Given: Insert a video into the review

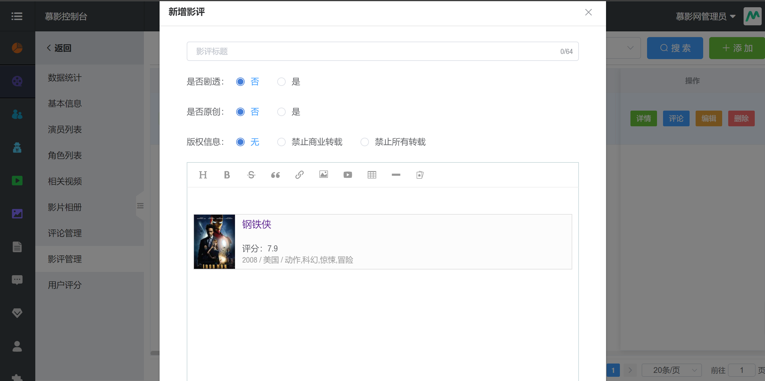Looking at the screenshot, I should coord(348,175).
